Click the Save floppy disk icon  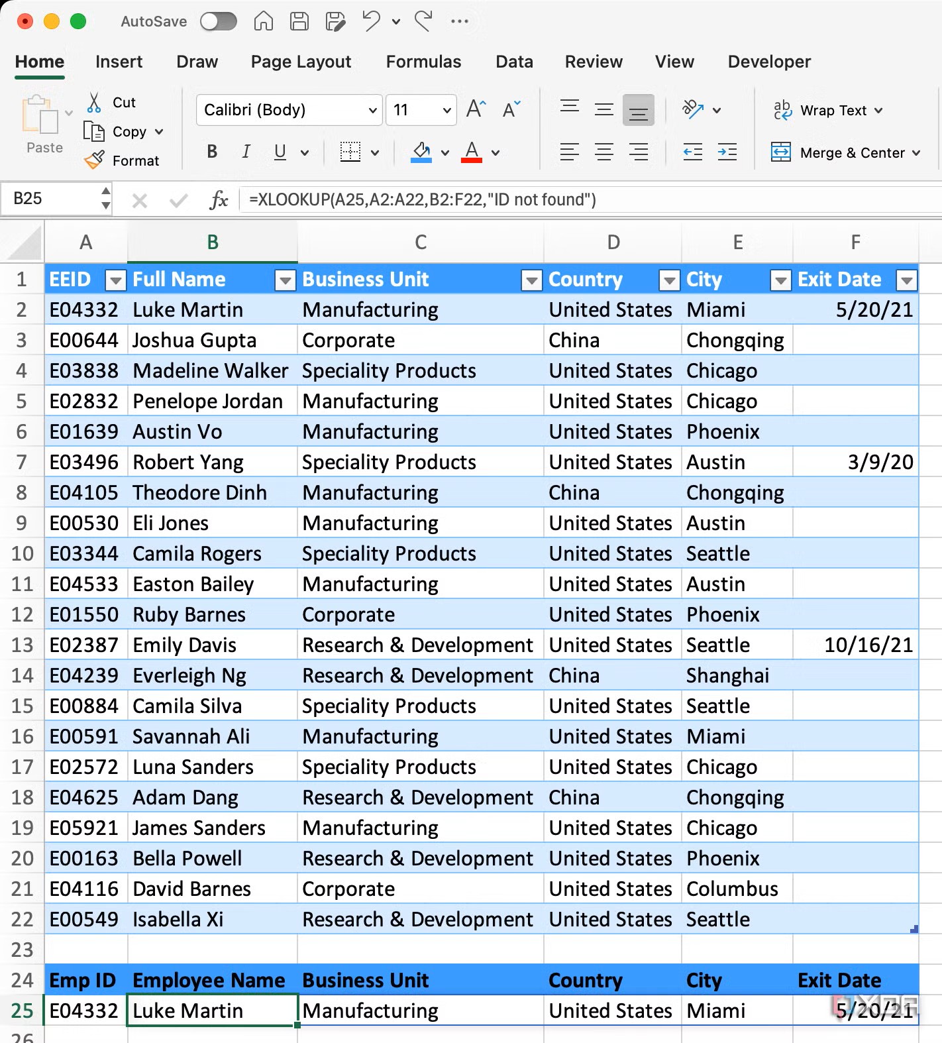coord(299,21)
